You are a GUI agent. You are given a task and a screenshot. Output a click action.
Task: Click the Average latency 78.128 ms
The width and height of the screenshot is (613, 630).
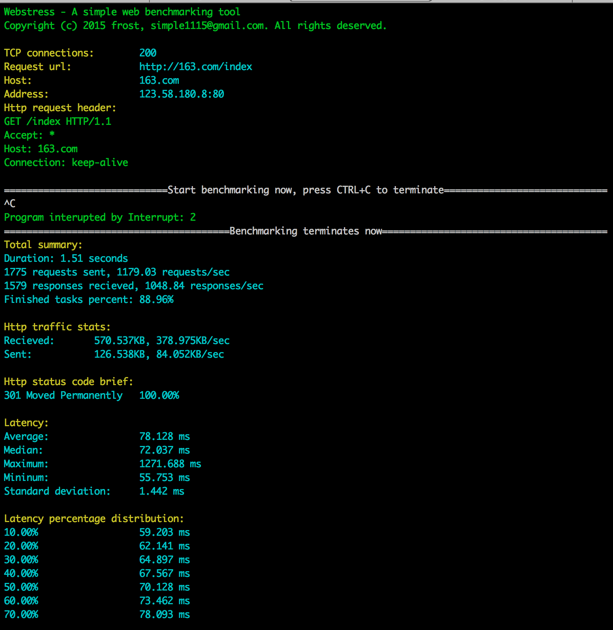[x=165, y=436]
